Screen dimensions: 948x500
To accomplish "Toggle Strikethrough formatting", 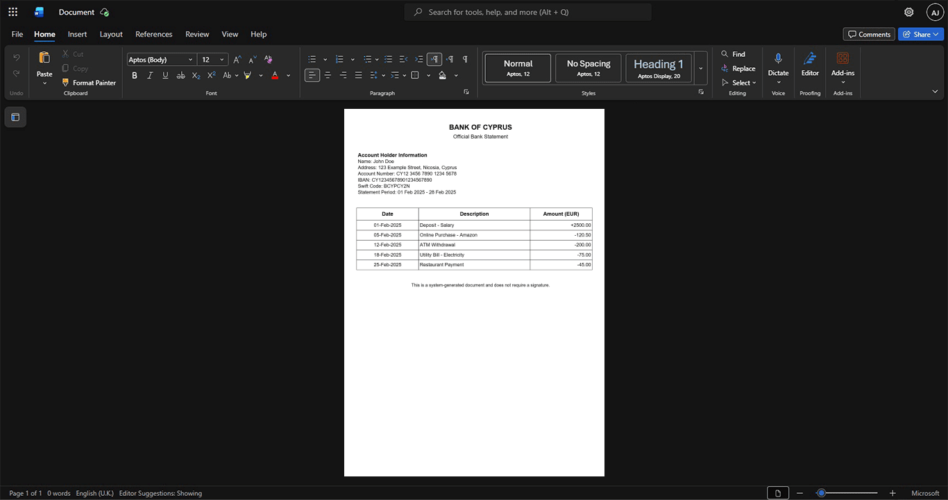I will [x=180, y=75].
